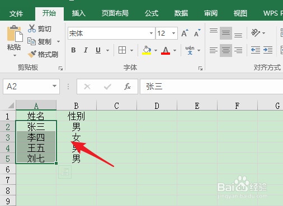This screenshot has width=283, height=206.
Task: Switch to the 页面布局 tab
Action: (115, 13)
